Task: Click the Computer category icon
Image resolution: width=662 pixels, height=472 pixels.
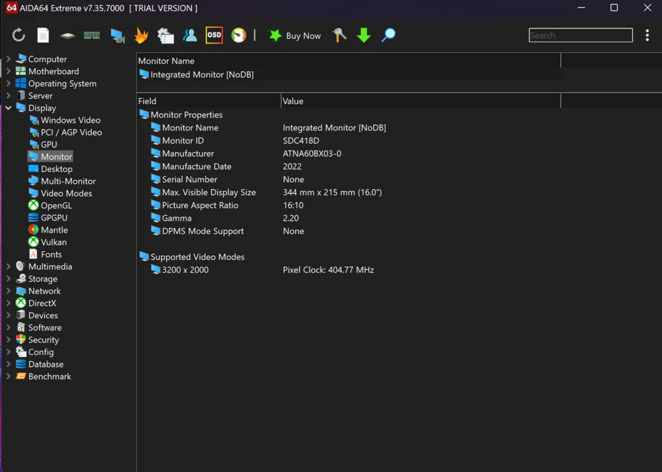Action: [x=21, y=59]
